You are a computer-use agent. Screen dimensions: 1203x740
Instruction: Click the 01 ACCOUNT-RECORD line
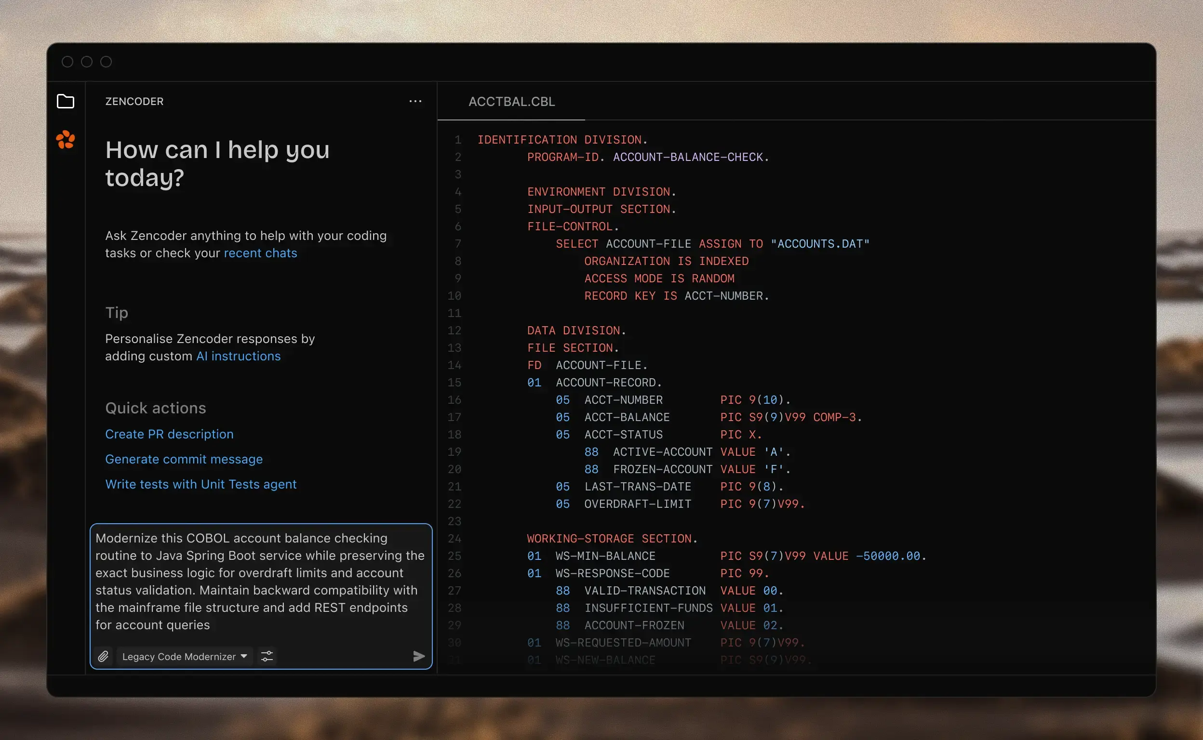594,382
